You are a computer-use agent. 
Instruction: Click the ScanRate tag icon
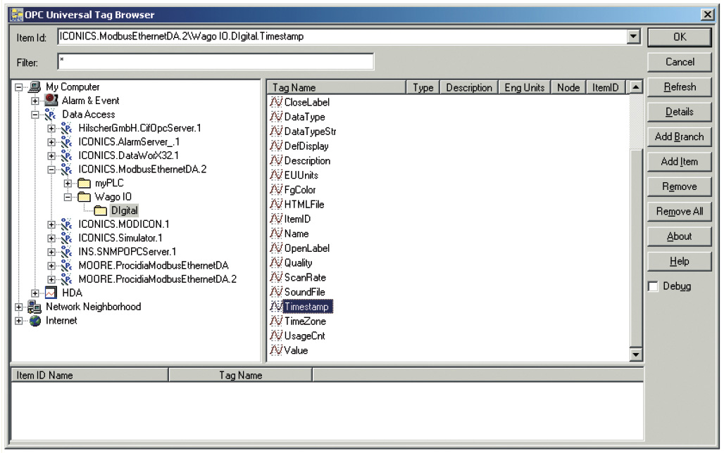(x=276, y=277)
